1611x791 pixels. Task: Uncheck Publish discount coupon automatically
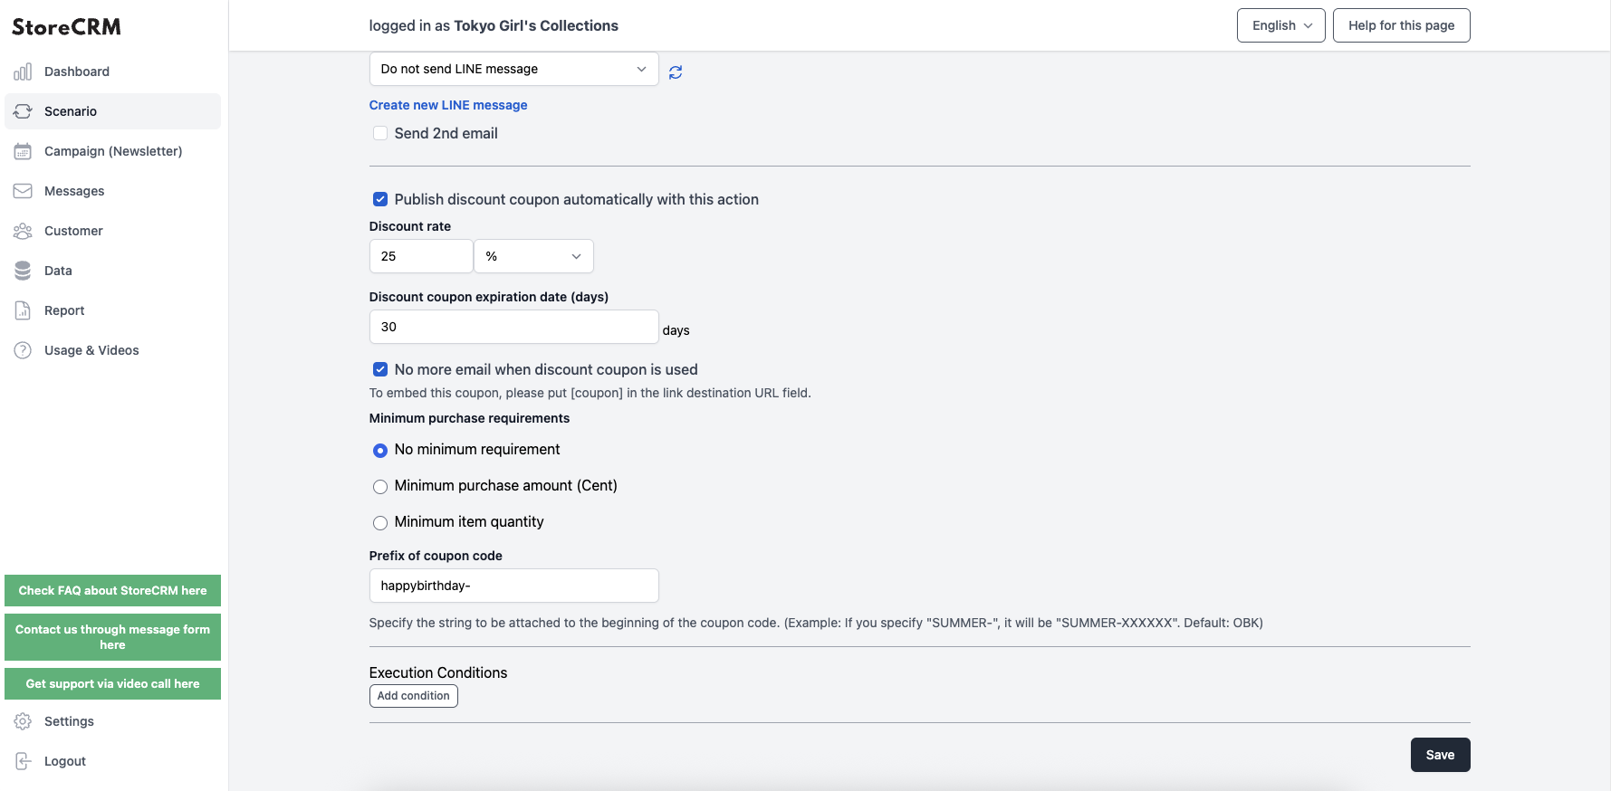point(380,199)
